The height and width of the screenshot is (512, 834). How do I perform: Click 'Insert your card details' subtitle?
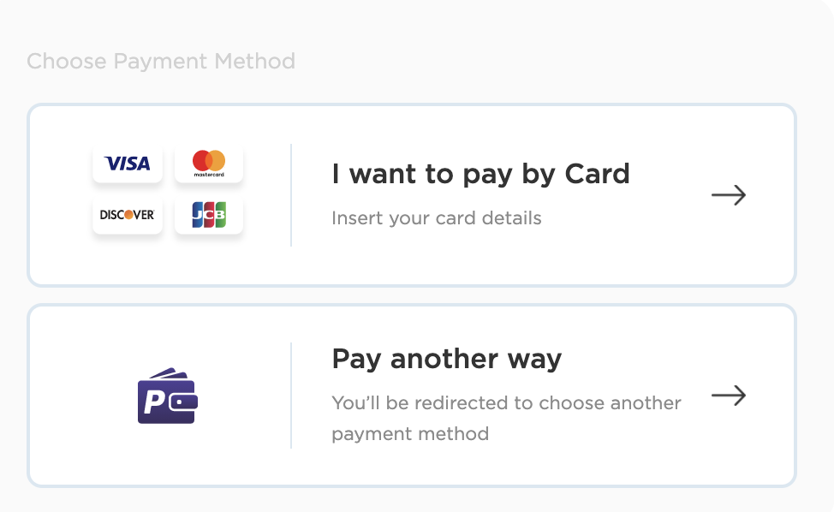pos(436,218)
